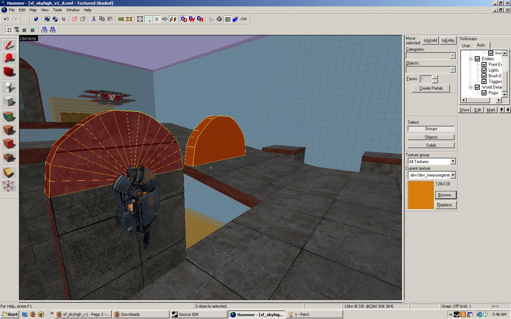Open the Texture group dropdown
The width and height of the screenshot is (511, 319).
point(453,162)
